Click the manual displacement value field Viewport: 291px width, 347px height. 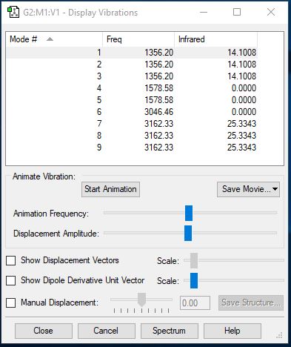195,303
